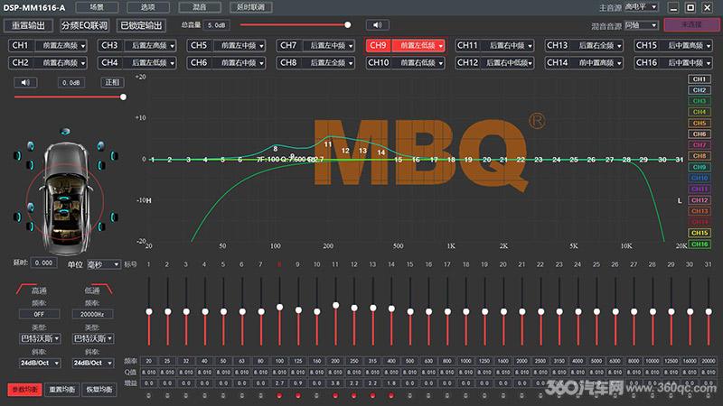Click the high-pass frequency field showing OFF

[39, 314]
